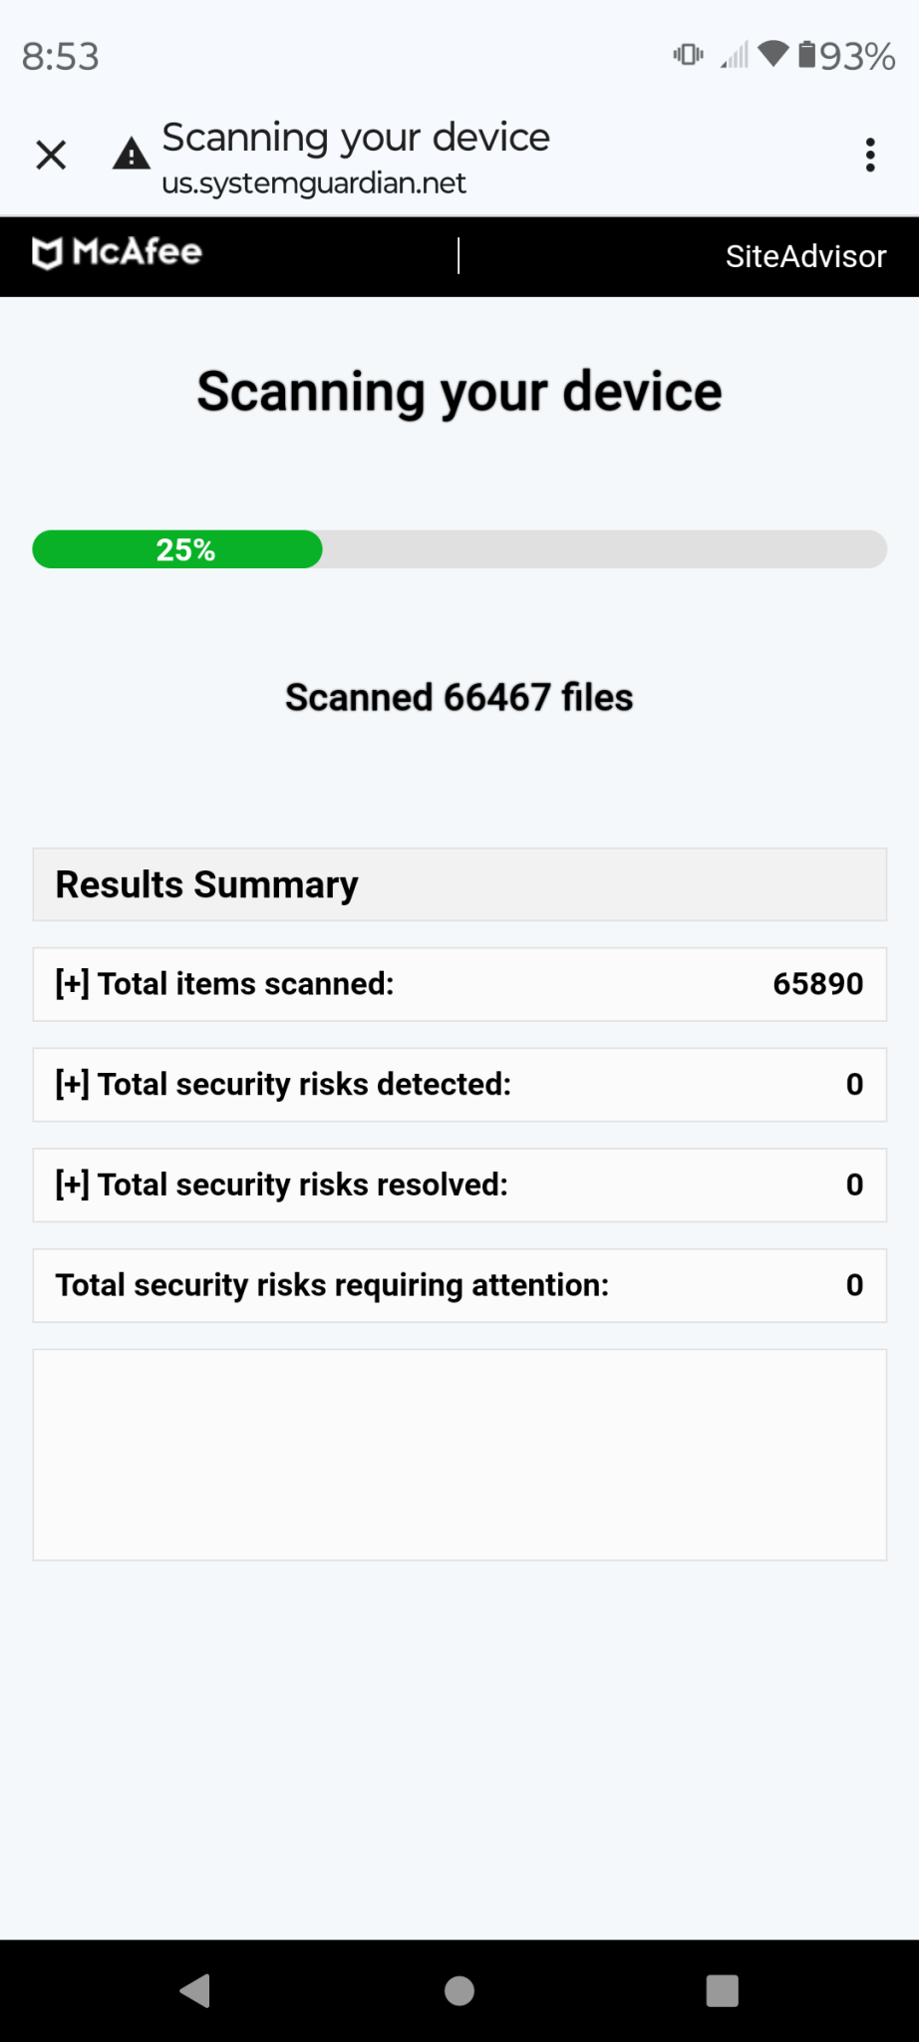
Task: Open the SiteAdvisor link in header
Action: [805, 256]
